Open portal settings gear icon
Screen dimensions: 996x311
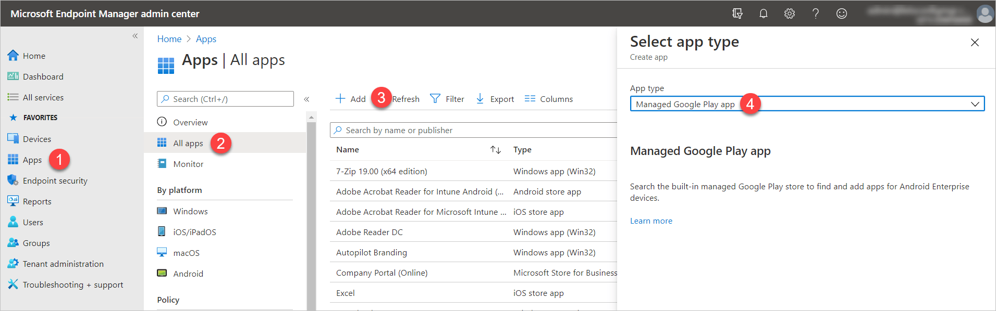[789, 14]
